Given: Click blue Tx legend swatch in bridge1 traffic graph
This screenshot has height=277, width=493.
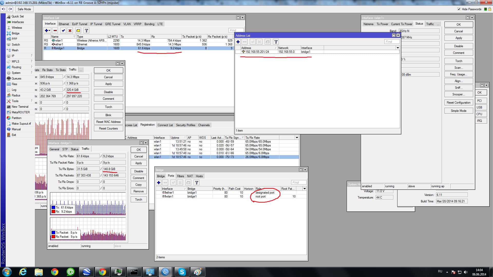Looking at the screenshot, I should 53,207.
